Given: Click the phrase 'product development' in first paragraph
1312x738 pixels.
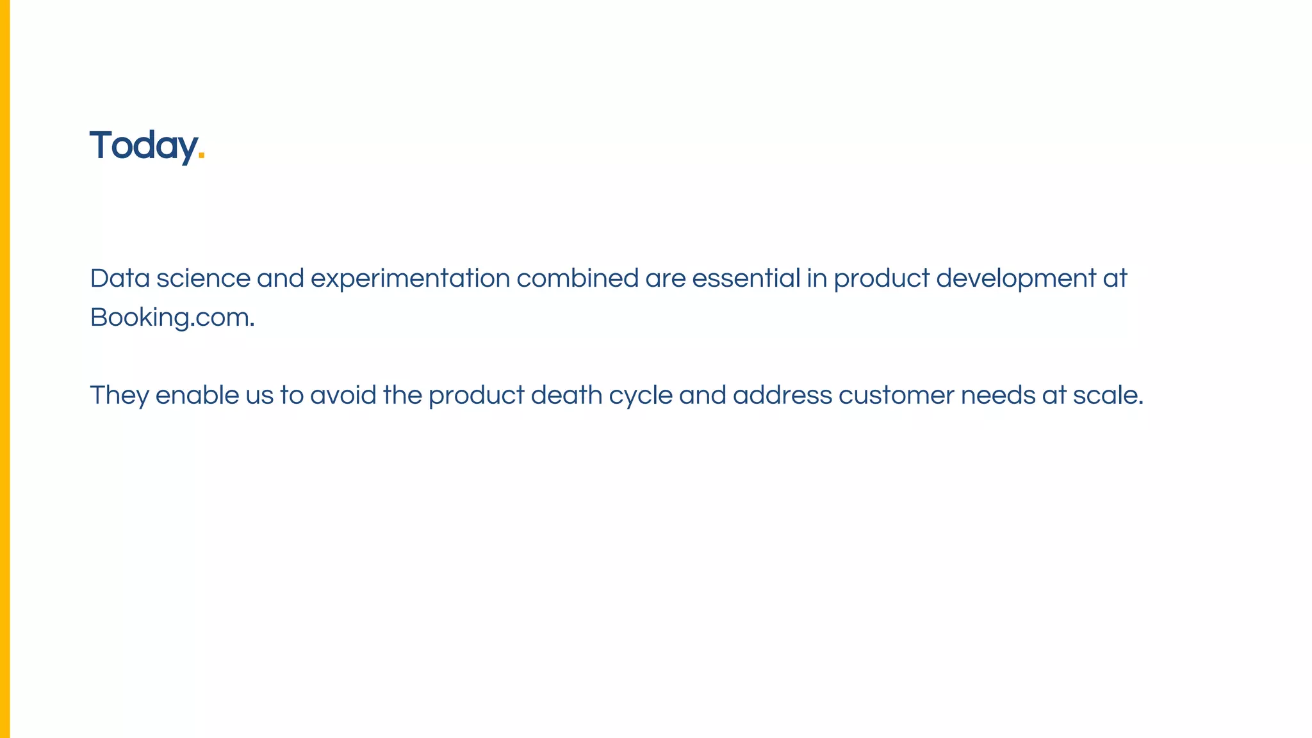Looking at the screenshot, I should (x=964, y=278).
